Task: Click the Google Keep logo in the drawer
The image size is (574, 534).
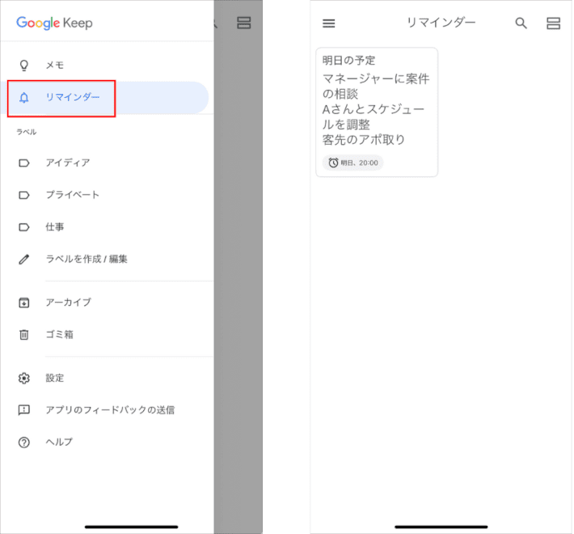Action: point(54,23)
